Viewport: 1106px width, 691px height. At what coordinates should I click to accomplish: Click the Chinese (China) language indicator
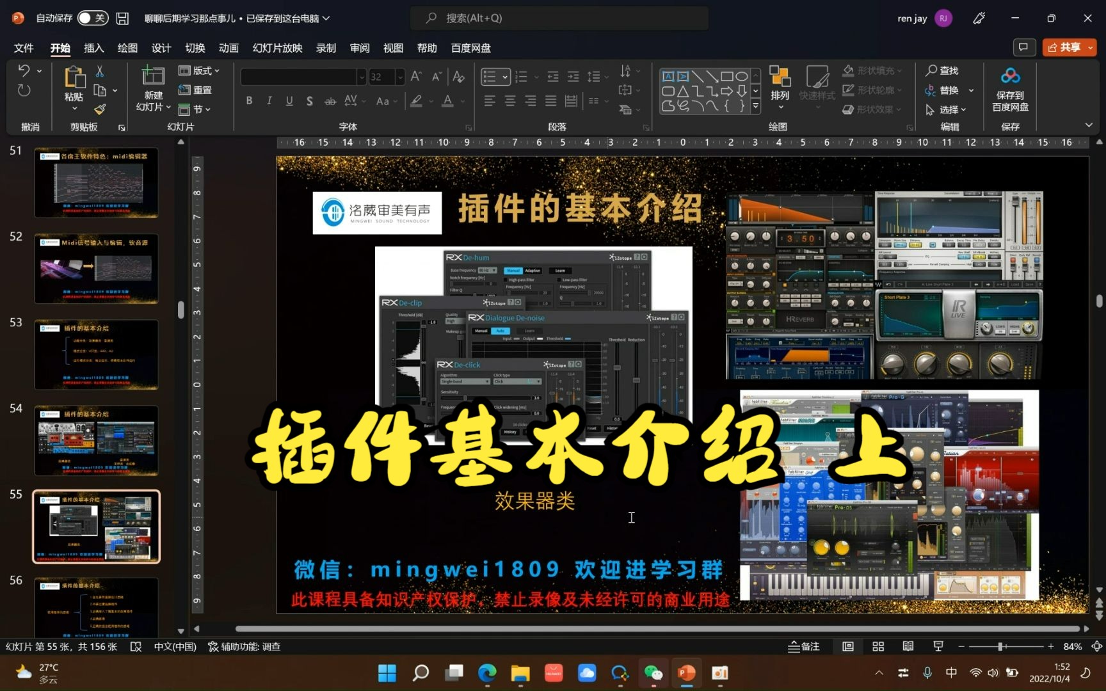[x=175, y=646]
